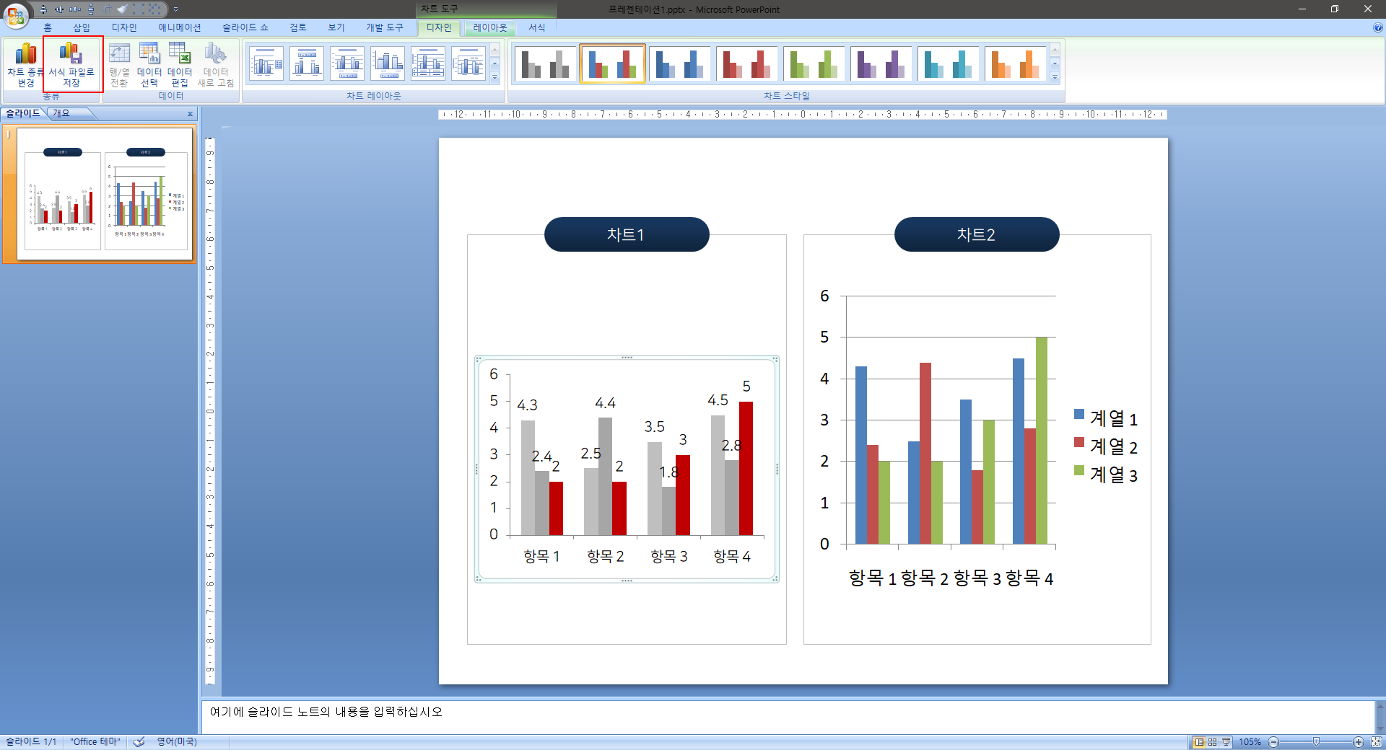Open the Insert (삽입) ribbon tab

(x=82, y=27)
